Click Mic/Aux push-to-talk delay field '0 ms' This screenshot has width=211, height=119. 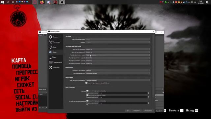pos(123,97)
